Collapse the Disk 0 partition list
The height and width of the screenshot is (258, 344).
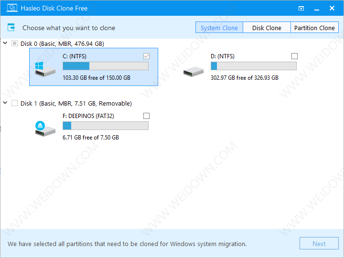tap(5, 43)
